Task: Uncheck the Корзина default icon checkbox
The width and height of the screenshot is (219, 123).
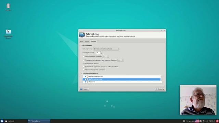Action: tap(86, 82)
